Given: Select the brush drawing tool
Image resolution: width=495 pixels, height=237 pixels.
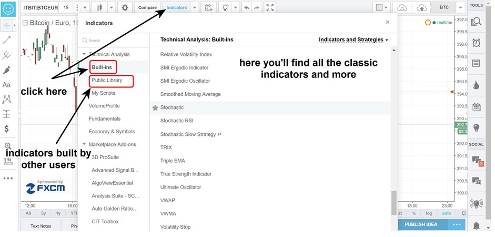Looking at the screenshot, I should coord(7,70).
